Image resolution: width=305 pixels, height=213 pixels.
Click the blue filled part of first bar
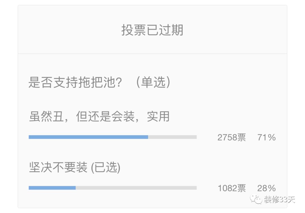point(88,137)
